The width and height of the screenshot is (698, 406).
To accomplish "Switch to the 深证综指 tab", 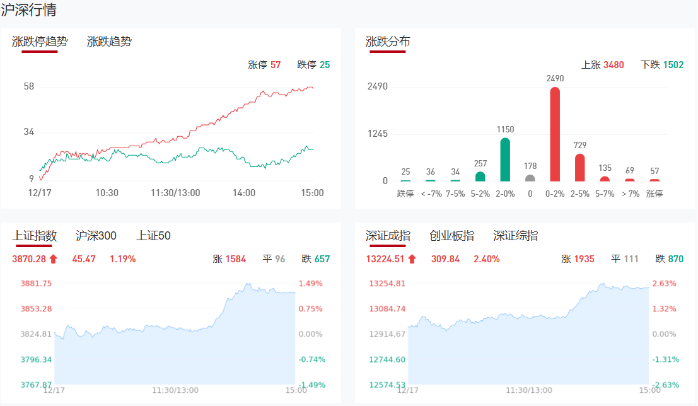I will (516, 236).
